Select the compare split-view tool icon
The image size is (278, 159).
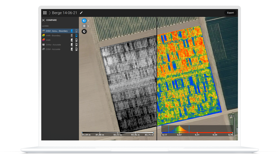(x=84, y=21)
